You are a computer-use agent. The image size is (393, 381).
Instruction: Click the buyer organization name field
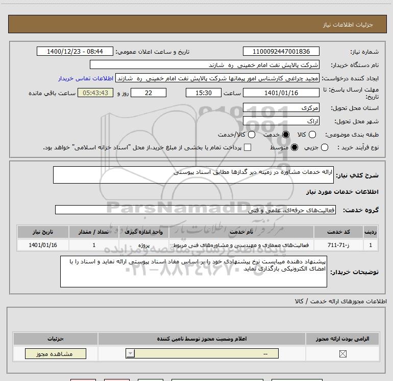205,65
